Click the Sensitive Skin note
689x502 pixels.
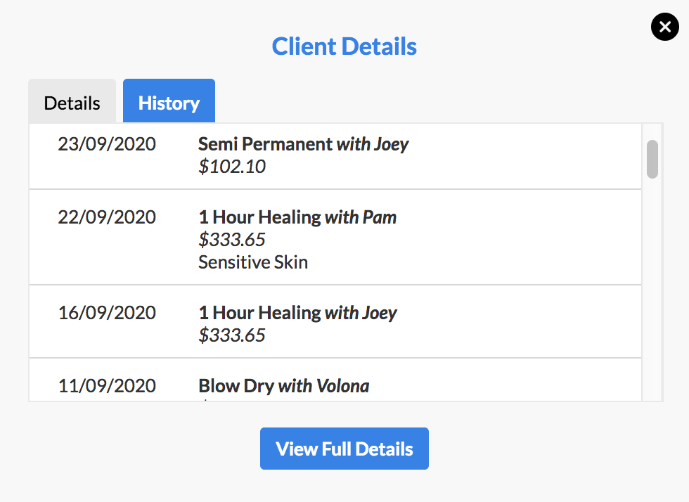(x=253, y=262)
